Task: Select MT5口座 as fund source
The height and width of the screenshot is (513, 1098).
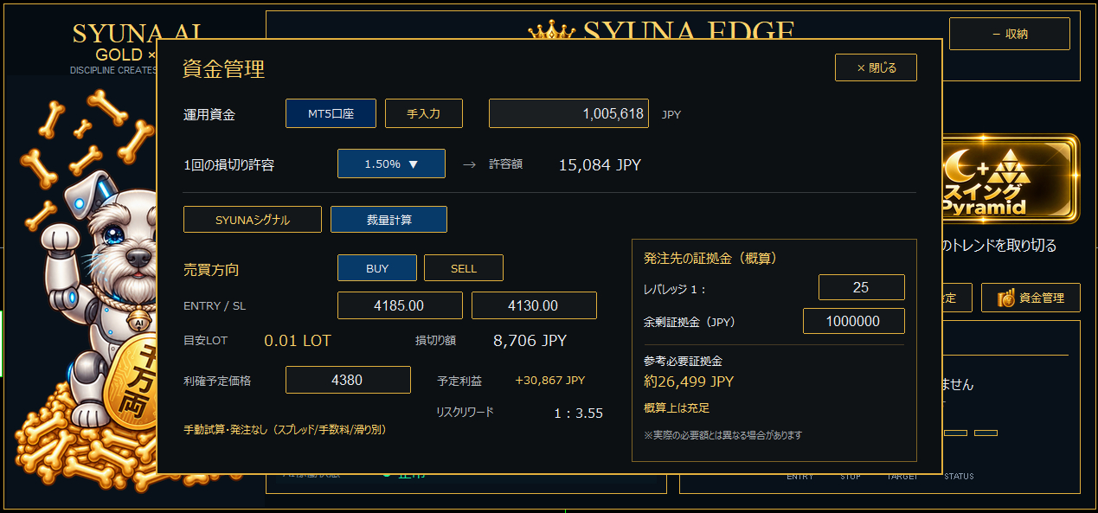Action: tap(331, 113)
